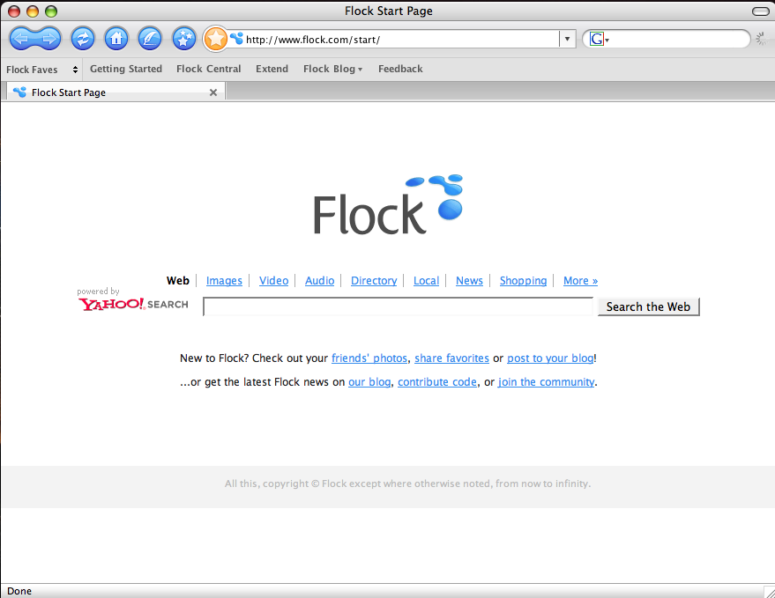
Task: Open the Getting Started bookmark
Action: (126, 69)
